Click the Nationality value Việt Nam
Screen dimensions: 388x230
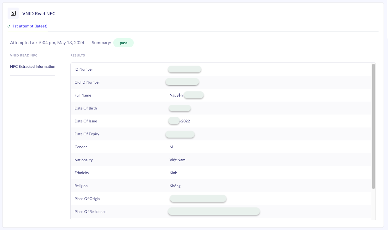point(177,160)
